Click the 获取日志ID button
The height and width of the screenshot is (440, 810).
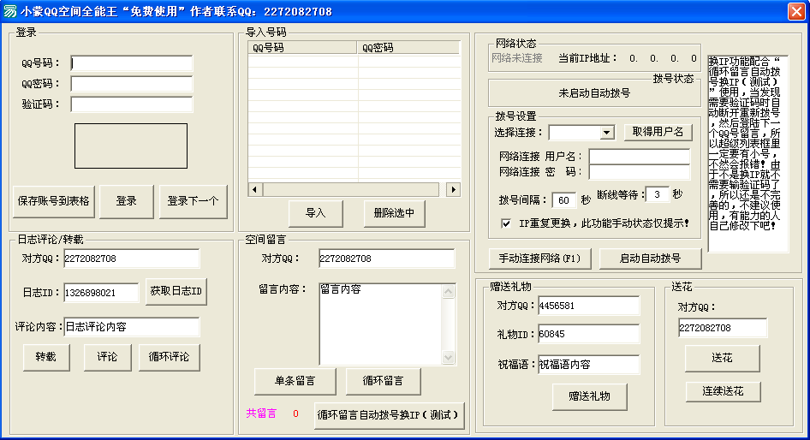[176, 291]
